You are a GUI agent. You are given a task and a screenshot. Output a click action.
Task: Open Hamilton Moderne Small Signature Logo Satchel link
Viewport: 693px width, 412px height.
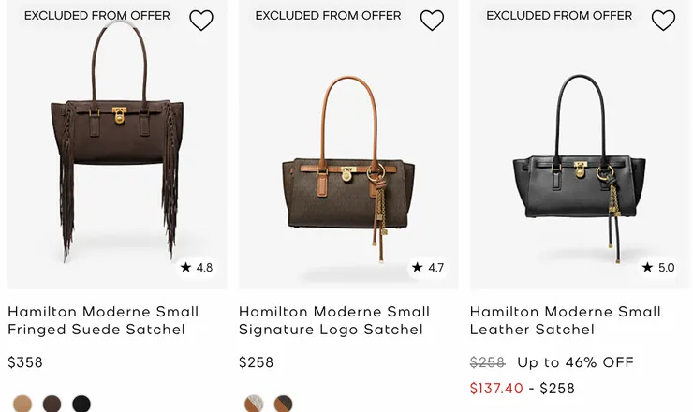(x=334, y=320)
